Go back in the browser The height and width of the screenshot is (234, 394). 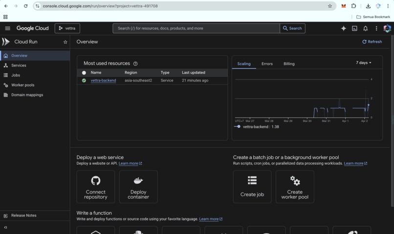[x=6, y=6]
